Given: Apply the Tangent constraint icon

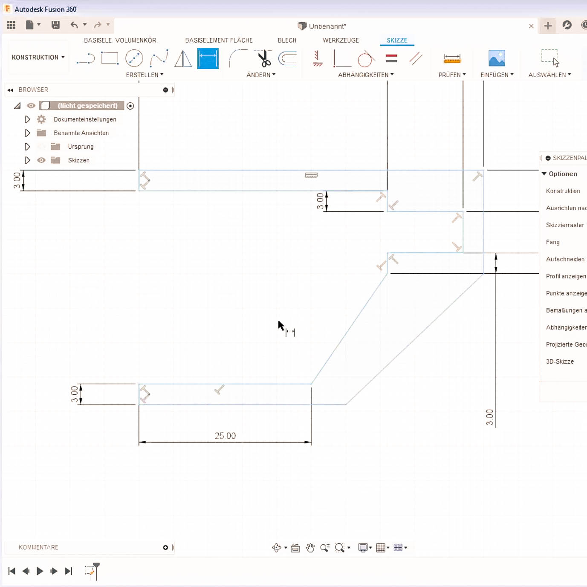Looking at the screenshot, I should pos(366,58).
